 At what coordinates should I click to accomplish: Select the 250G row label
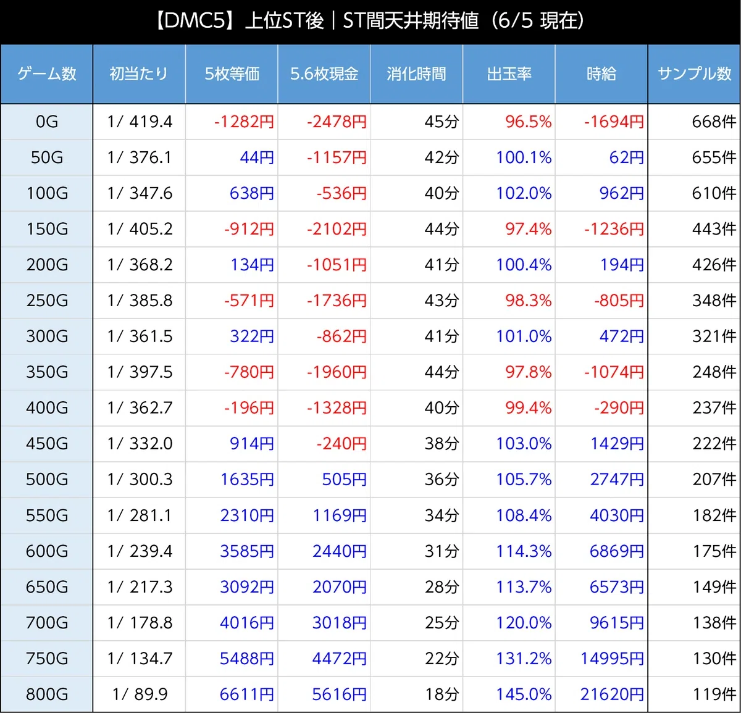pos(47,301)
